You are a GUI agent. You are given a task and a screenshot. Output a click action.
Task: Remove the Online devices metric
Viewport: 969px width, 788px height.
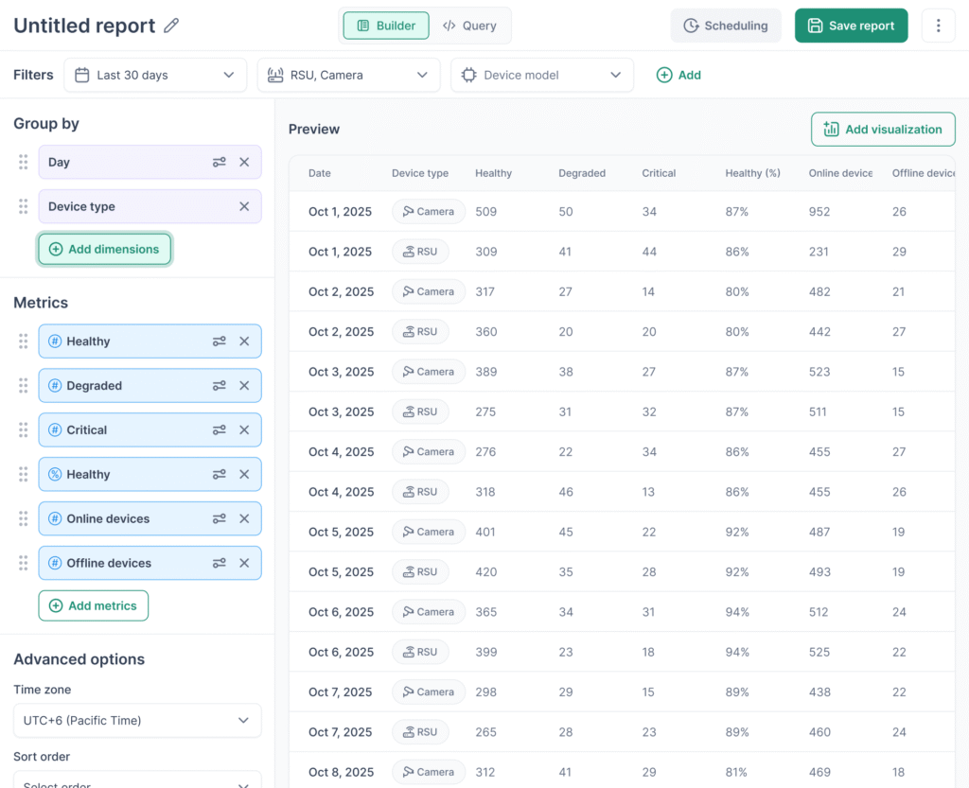click(245, 518)
